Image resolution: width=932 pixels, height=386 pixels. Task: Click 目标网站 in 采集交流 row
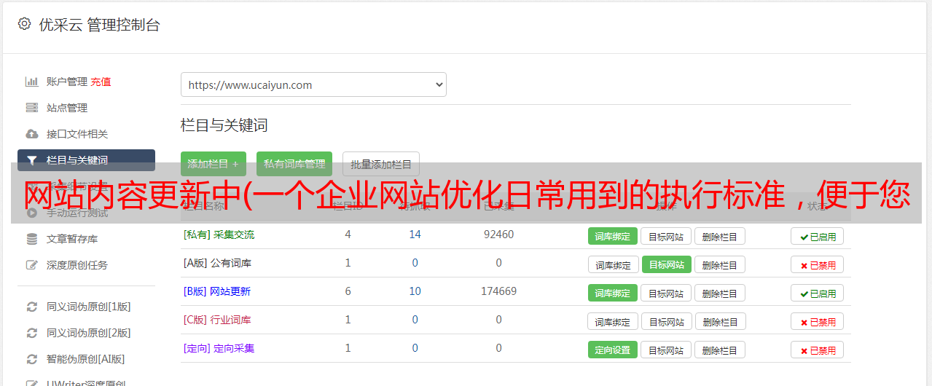coord(666,236)
